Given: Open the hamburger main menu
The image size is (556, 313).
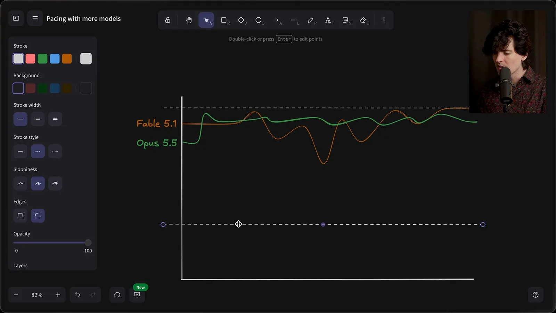Looking at the screenshot, I should 35,18.
